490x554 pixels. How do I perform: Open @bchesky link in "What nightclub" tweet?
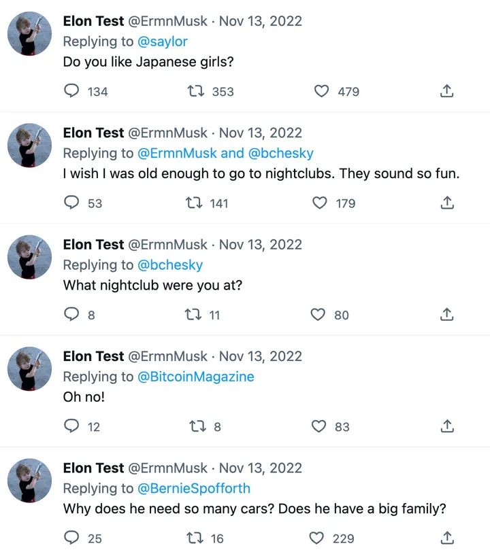(170, 265)
